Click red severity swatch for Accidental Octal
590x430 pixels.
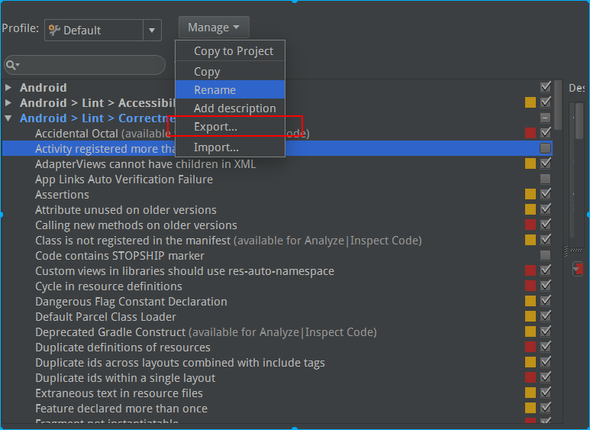[530, 133]
